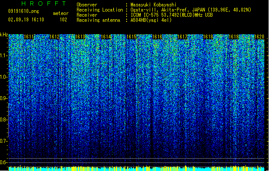Click the A504HB(yagi 4el) antenna text

[x=151, y=20]
